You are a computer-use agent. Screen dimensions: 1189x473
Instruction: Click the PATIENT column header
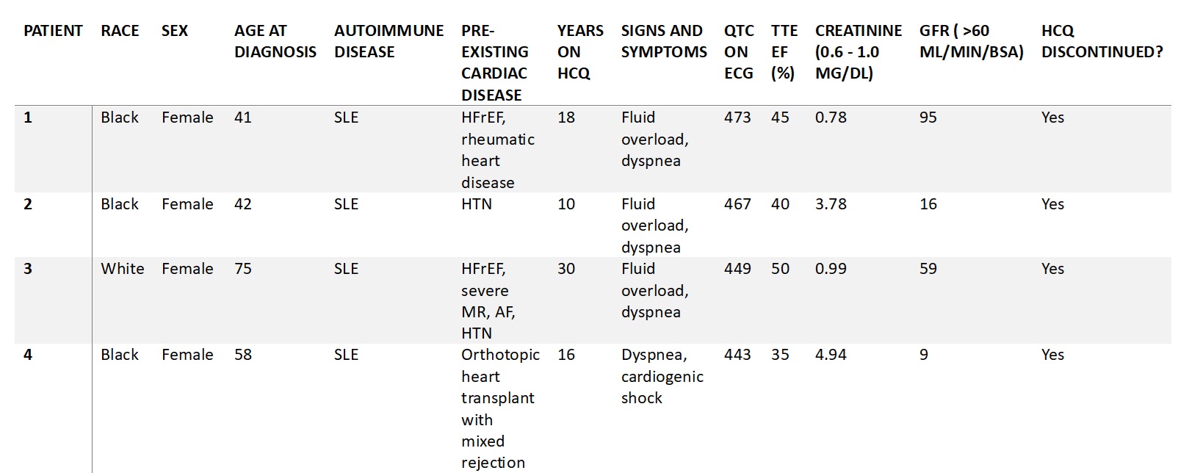pyautogui.click(x=53, y=31)
